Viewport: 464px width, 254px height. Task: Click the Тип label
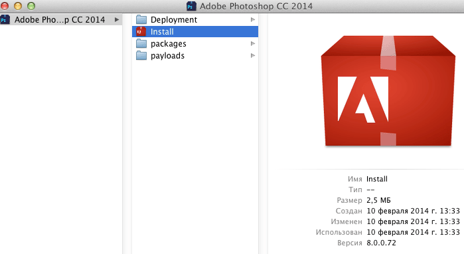coord(355,190)
